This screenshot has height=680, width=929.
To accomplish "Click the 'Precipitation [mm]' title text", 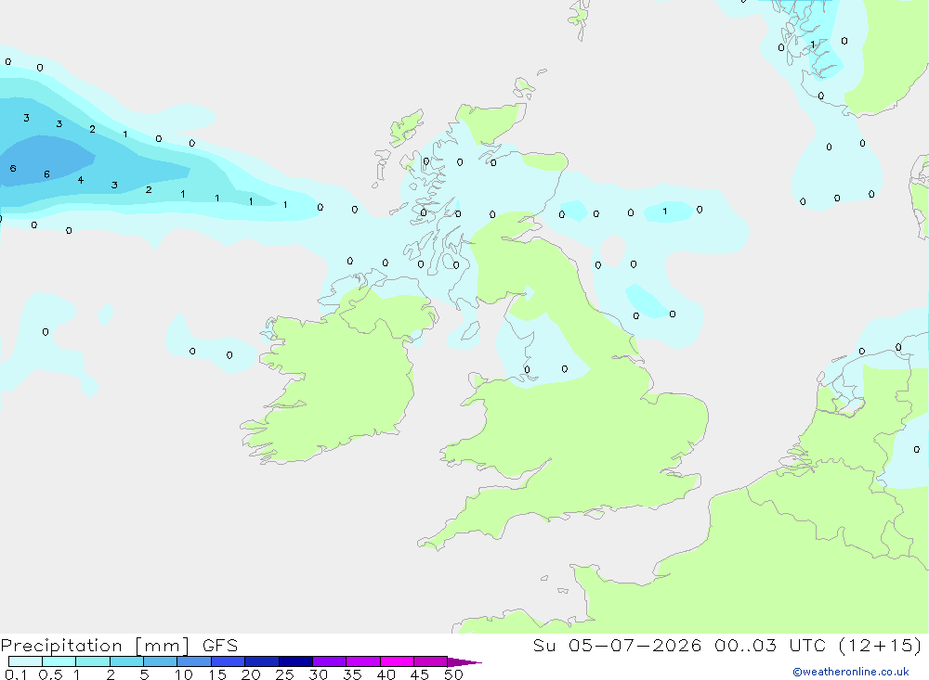I will [96, 646].
